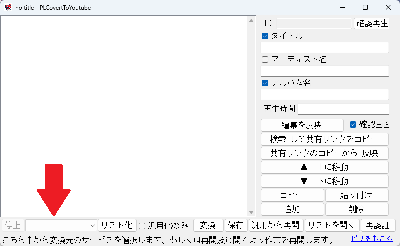Click the リストを開く button
The height and width of the screenshot is (246, 400).
point(332,225)
